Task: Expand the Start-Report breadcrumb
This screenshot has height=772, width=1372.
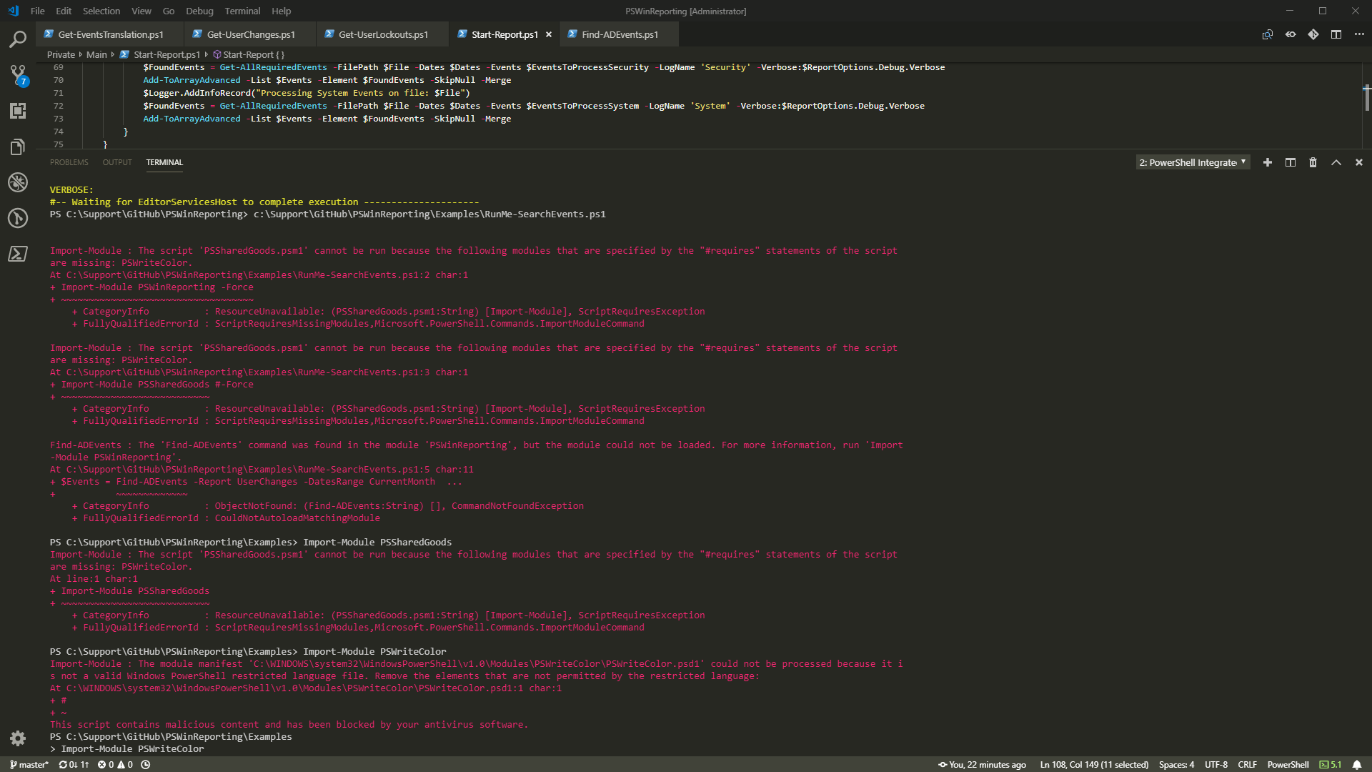Action: [x=249, y=54]
